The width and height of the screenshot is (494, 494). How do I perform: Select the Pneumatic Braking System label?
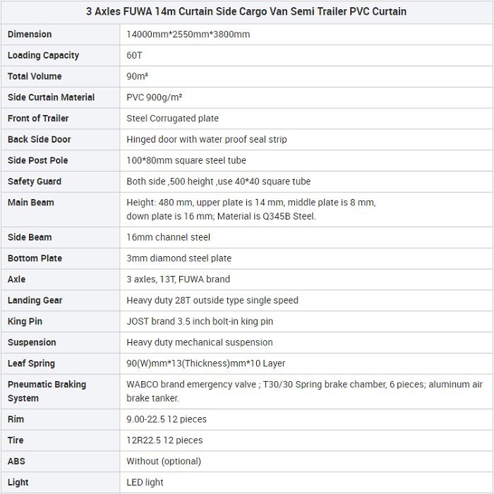click(47, 391)
